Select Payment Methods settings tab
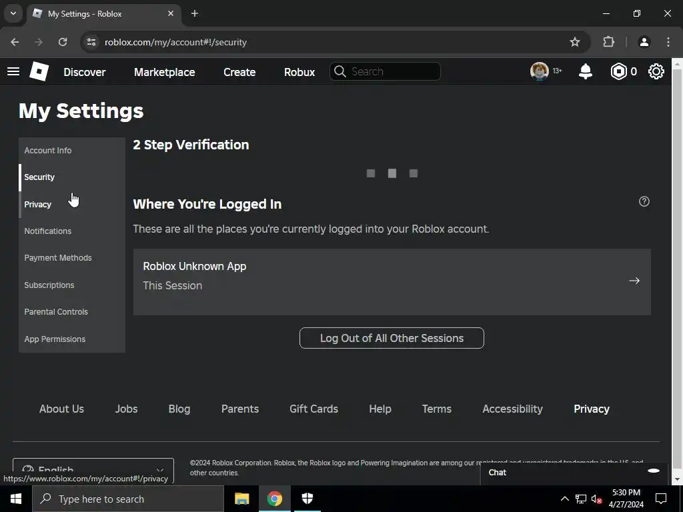 click(x=72, y=258)
